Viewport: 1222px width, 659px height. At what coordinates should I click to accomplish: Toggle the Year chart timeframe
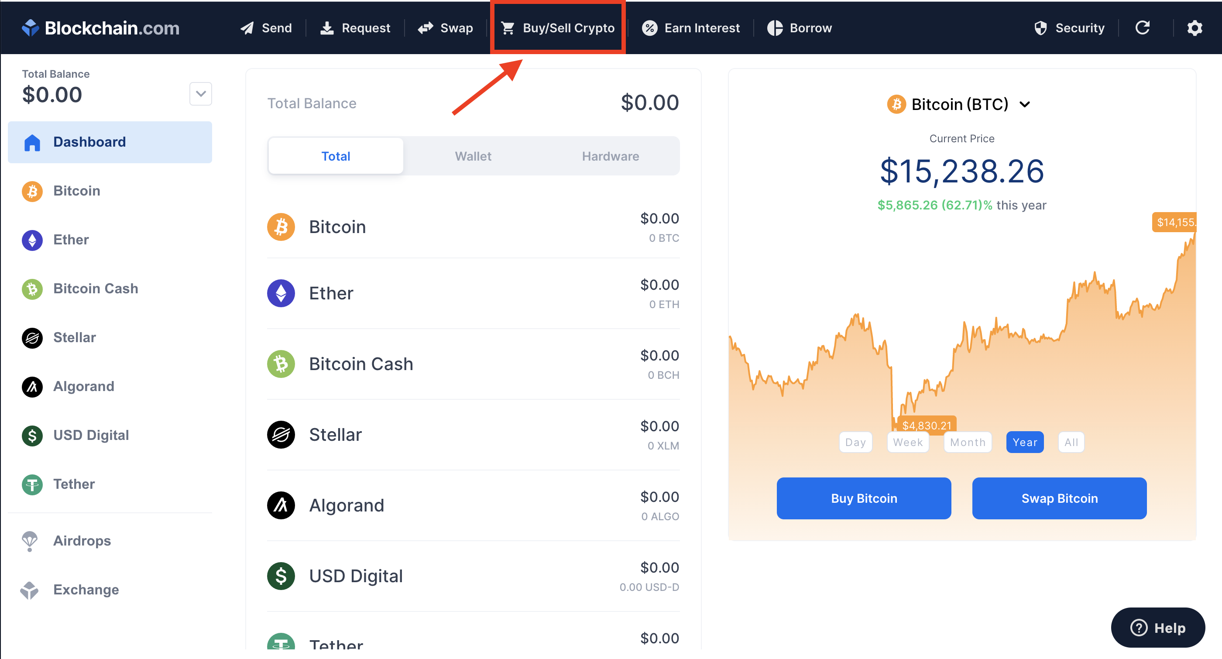tap(1023, 442)
